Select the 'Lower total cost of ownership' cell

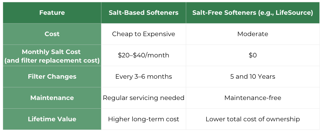pos(252,119)
